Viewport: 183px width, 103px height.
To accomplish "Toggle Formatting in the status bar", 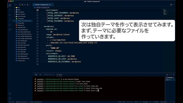I will (164, 102).
